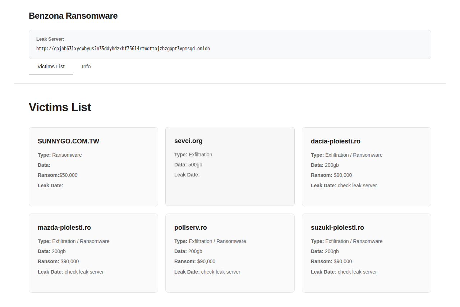Click the leak server onion URL text
This screenshot has height=307, width=460.
123,49
